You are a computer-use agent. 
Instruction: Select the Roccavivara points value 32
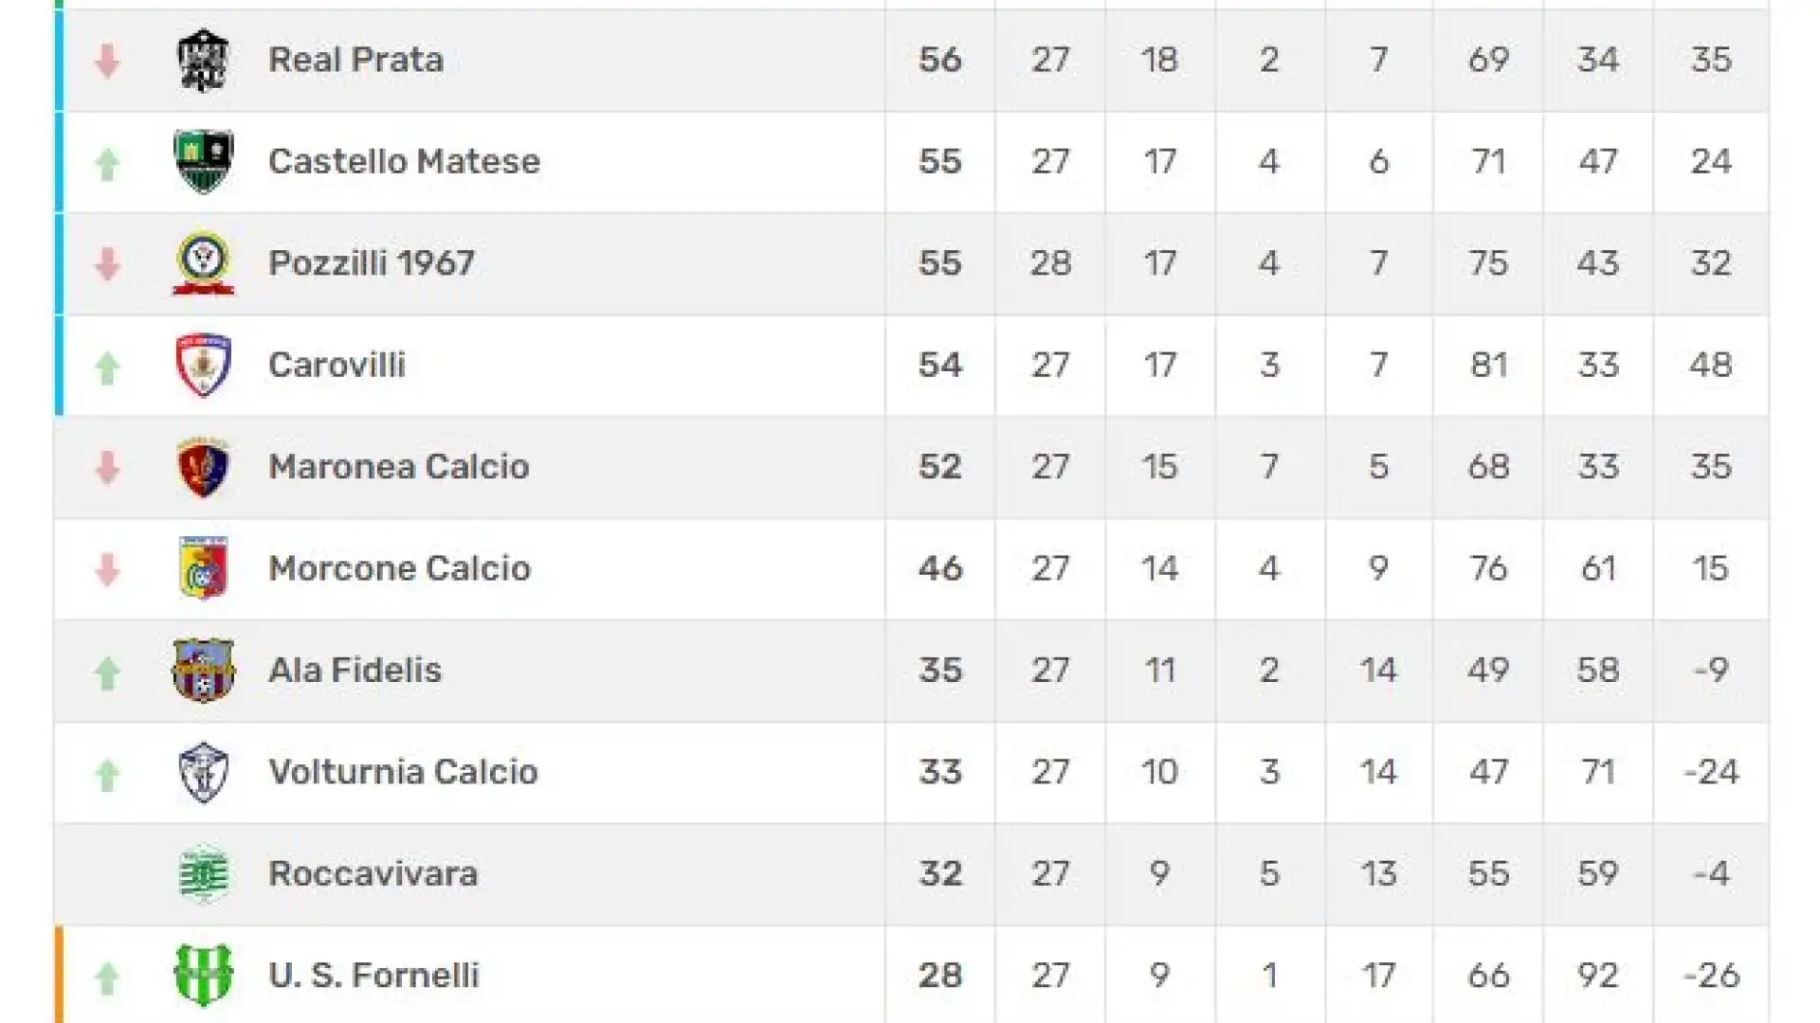940,873
